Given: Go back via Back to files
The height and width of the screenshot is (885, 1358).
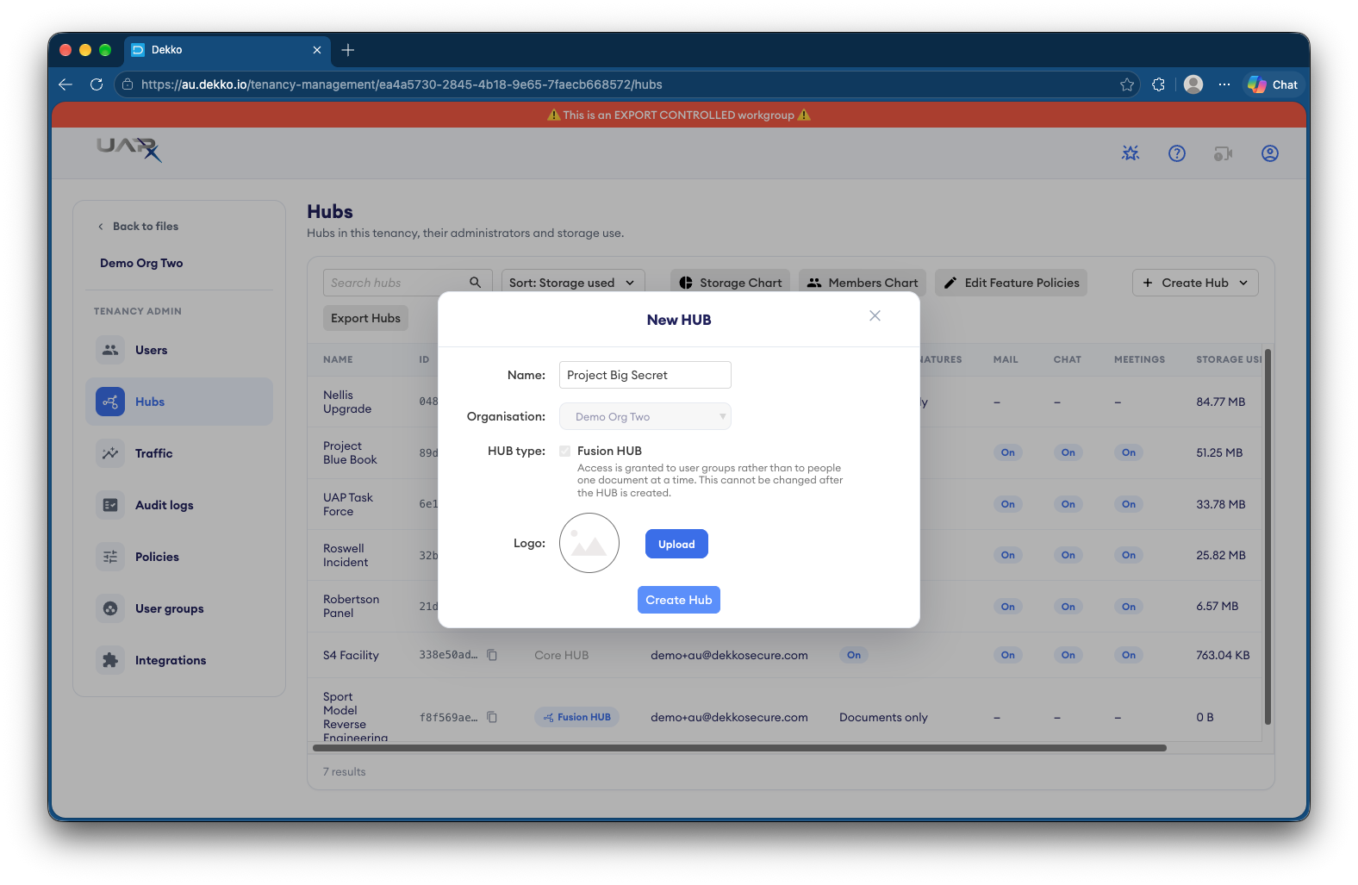Looking at the screenshot, I should click(x=138, y=227).
